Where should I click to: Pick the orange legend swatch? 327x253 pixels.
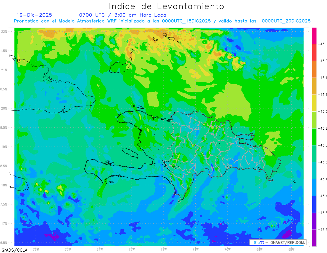point(314,69)
